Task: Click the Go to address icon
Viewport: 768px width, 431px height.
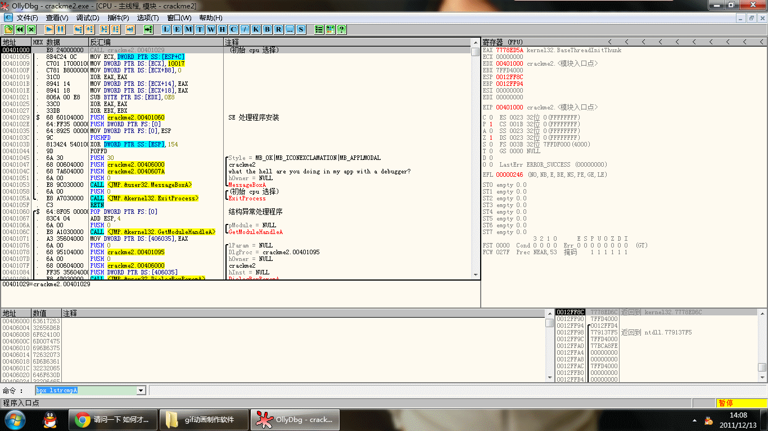Action: [148, 29]
